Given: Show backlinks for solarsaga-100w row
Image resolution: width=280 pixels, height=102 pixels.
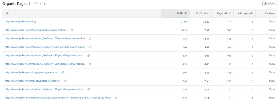Looking at the screenshot, I should tap(272, 98).
